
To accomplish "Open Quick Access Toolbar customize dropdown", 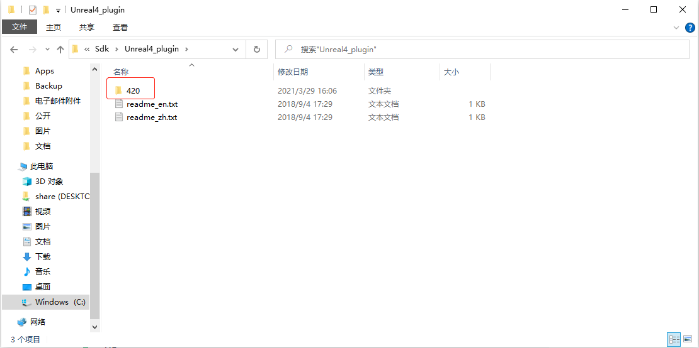I will coord(58,10).
